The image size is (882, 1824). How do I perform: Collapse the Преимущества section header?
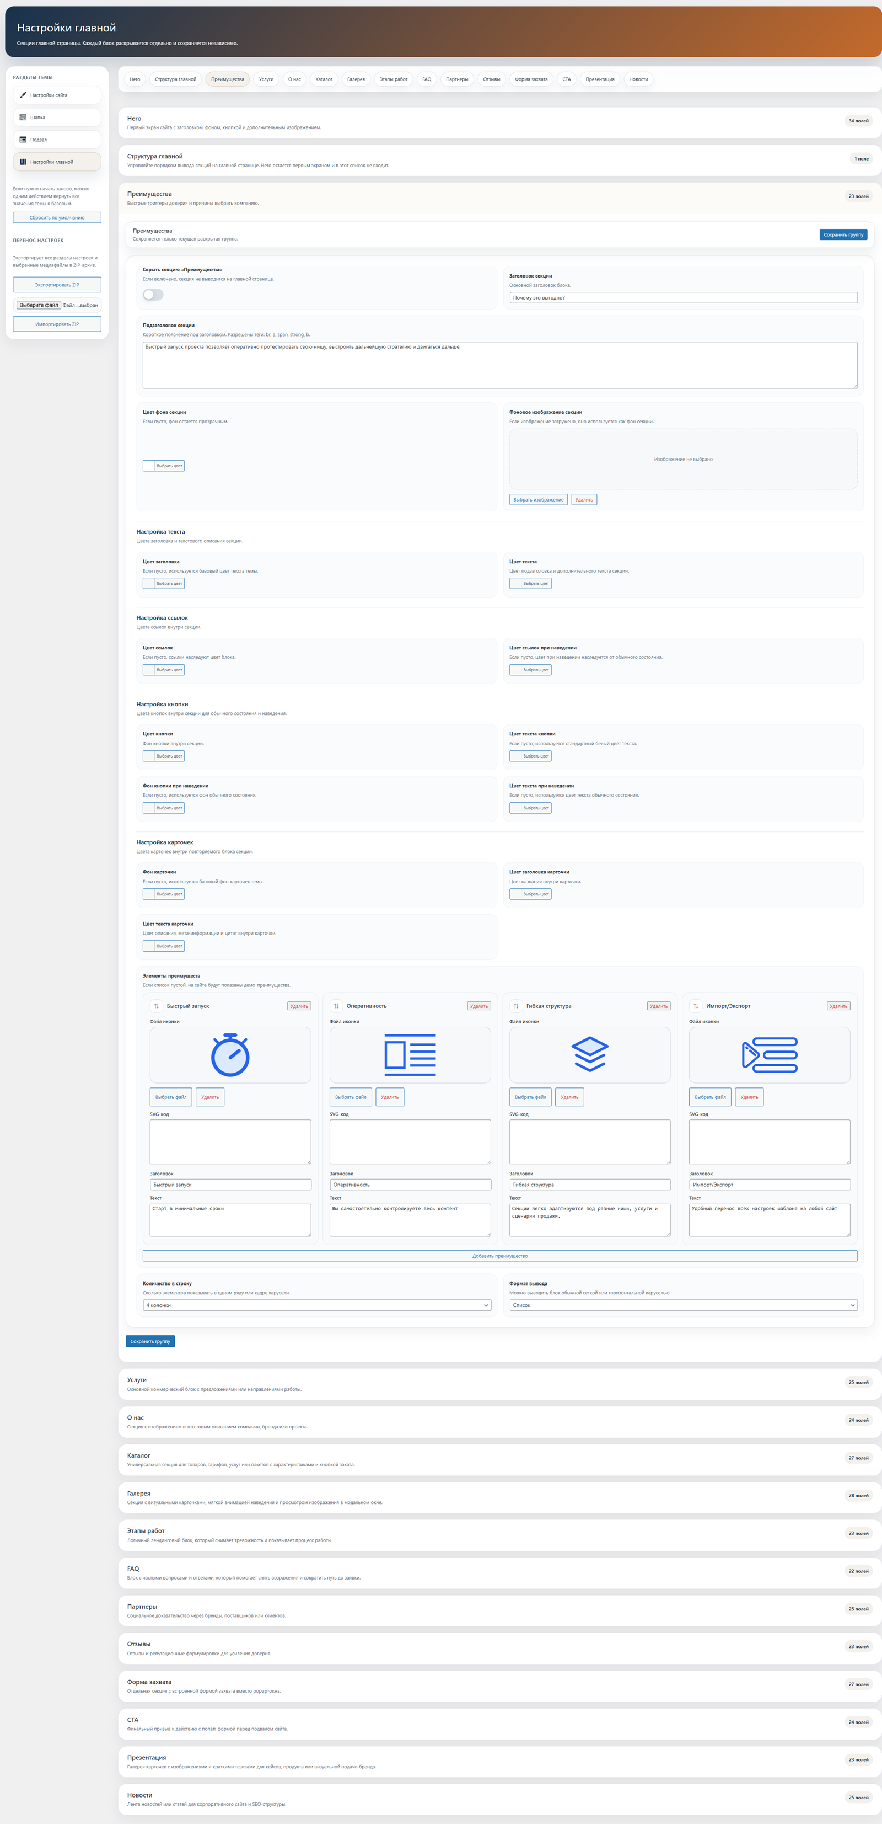(499, 198)
